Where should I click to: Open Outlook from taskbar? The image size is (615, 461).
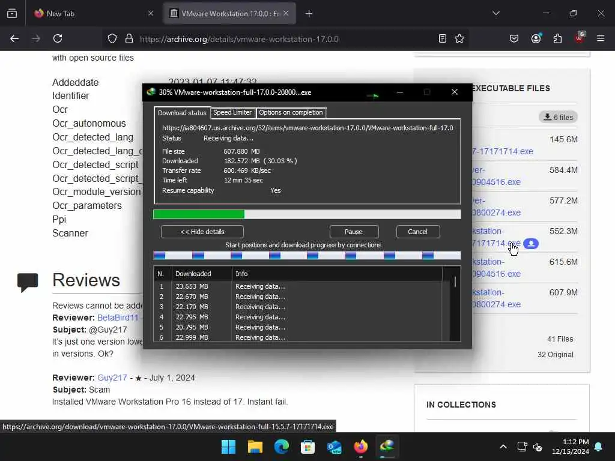pos(334,447)
